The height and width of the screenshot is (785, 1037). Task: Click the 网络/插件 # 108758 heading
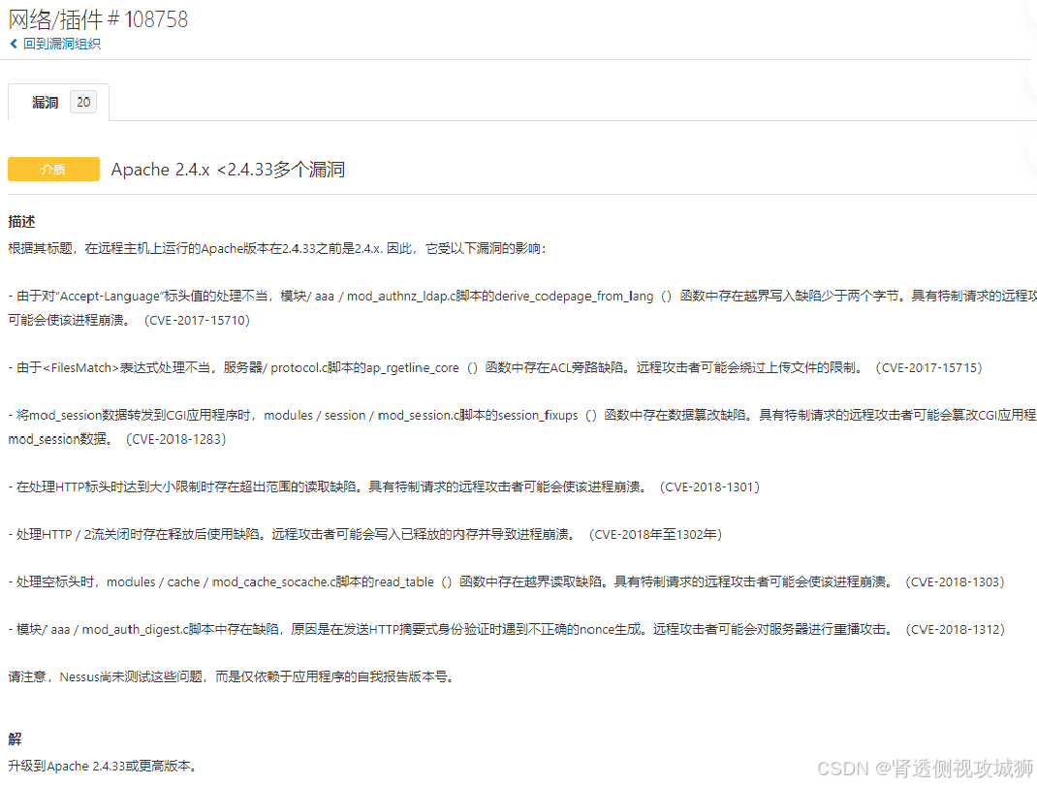(98, 19)
